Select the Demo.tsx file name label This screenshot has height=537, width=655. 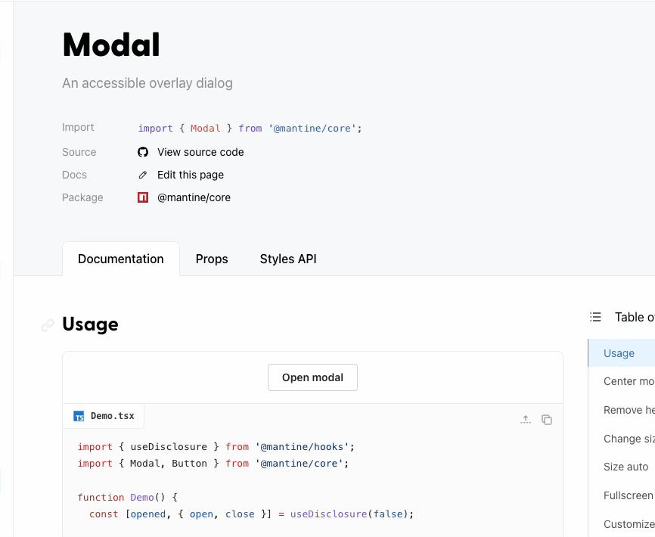tap(112, 415)
